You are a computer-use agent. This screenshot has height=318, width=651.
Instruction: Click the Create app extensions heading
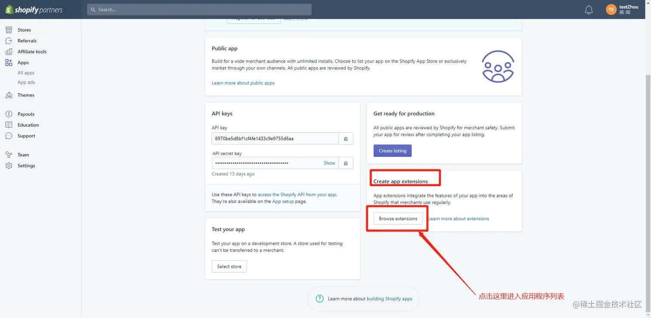(400, 181)
